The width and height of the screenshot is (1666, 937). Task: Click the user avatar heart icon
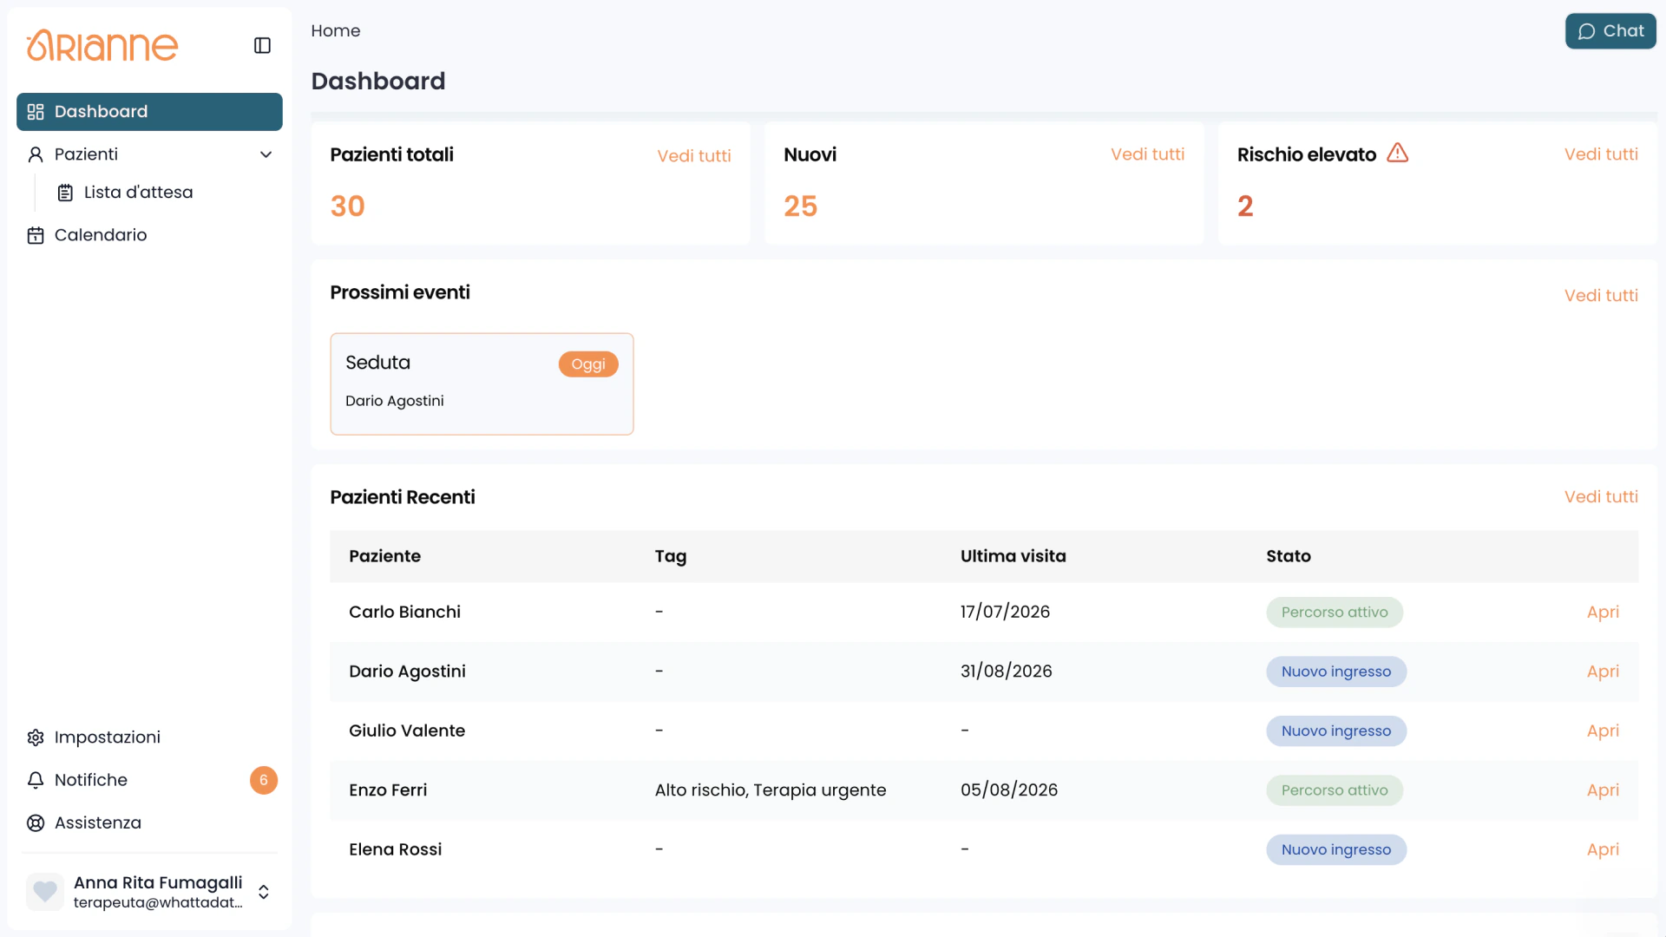[45, 891]
